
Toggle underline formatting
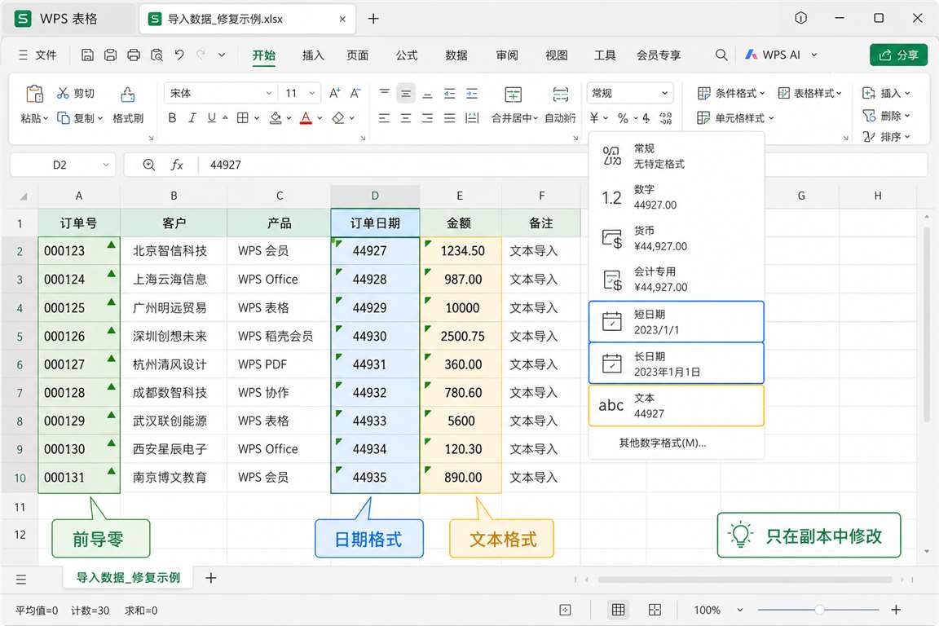[211, 118]
